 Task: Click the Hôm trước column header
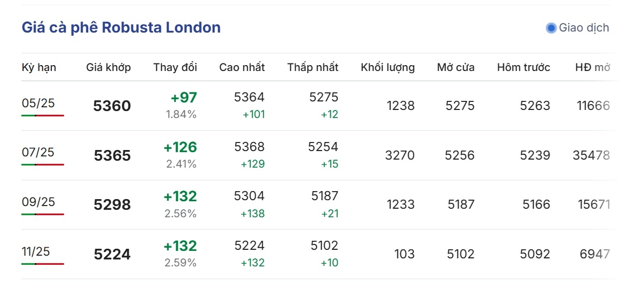[523, 67]
